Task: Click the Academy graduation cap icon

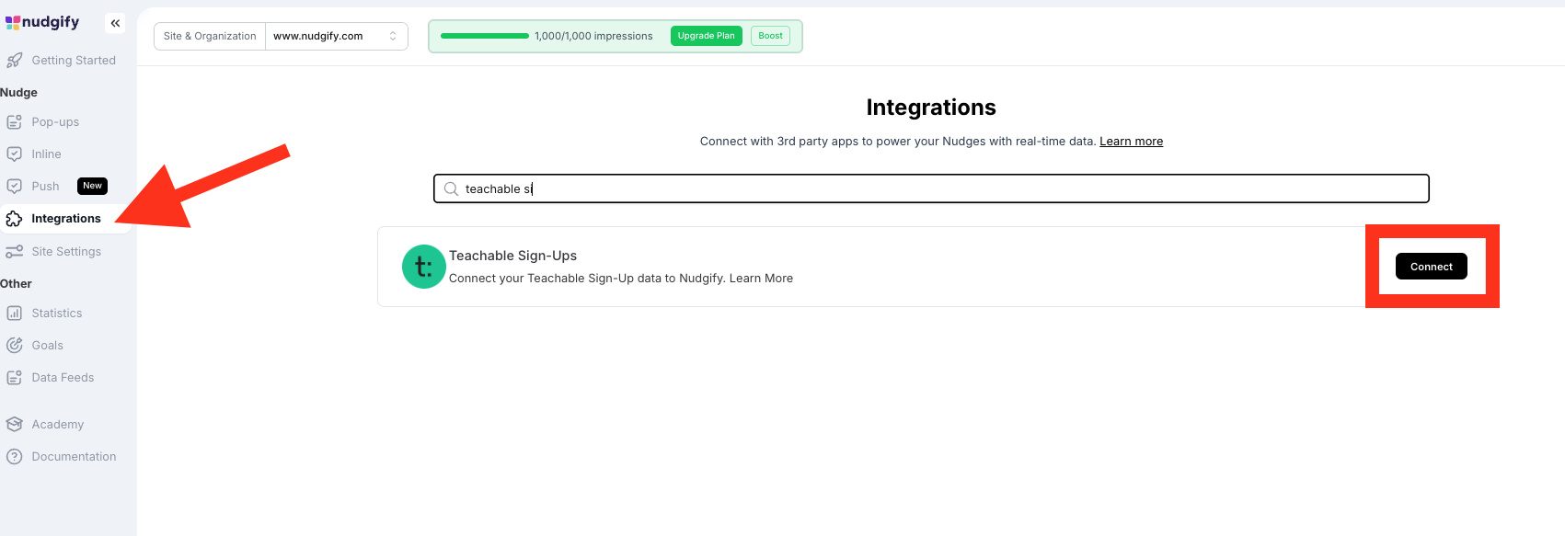Action: coord(14,425)
